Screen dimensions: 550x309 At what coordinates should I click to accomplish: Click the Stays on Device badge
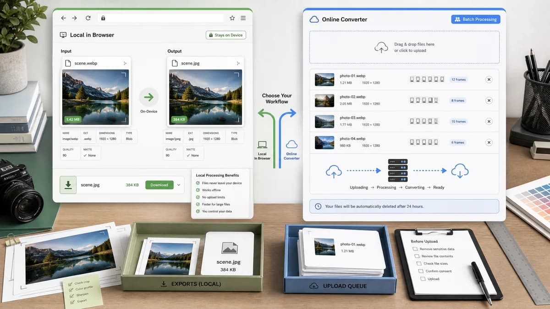click(x=226, y=35)
